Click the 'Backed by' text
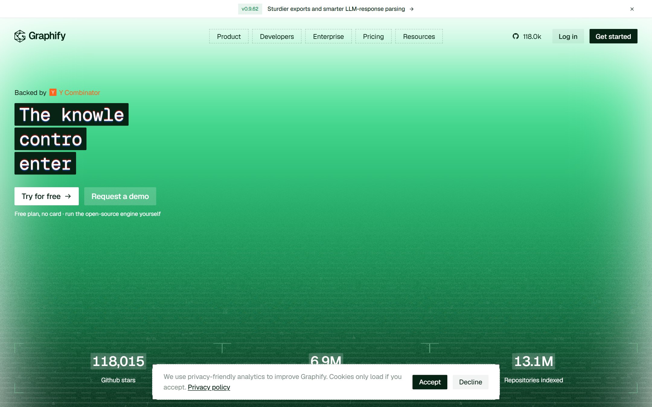 30,93
